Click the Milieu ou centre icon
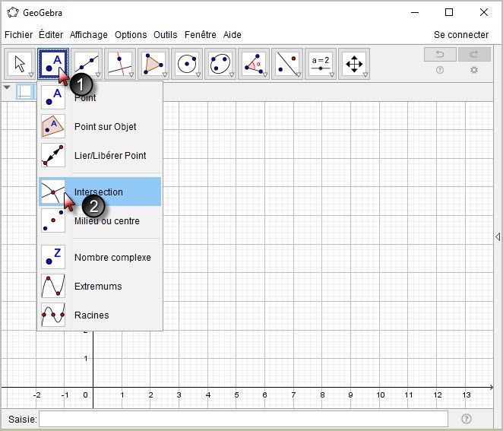 coord(53,220)
